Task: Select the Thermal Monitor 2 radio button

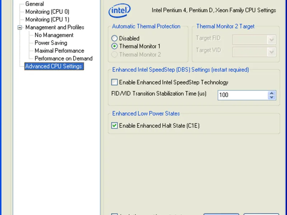Action: [x=136, y=54]
